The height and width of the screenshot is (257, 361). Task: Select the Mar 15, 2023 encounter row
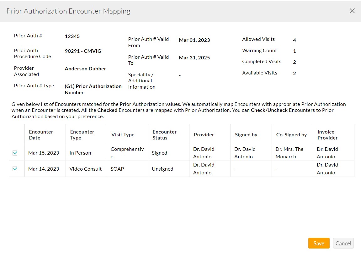tap(43, 153)
